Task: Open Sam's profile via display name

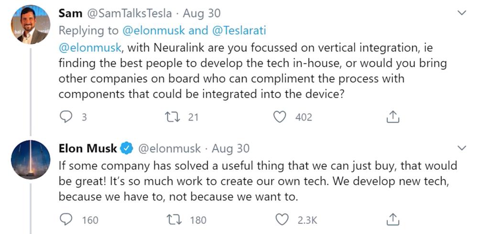Action: click(70, 14)
